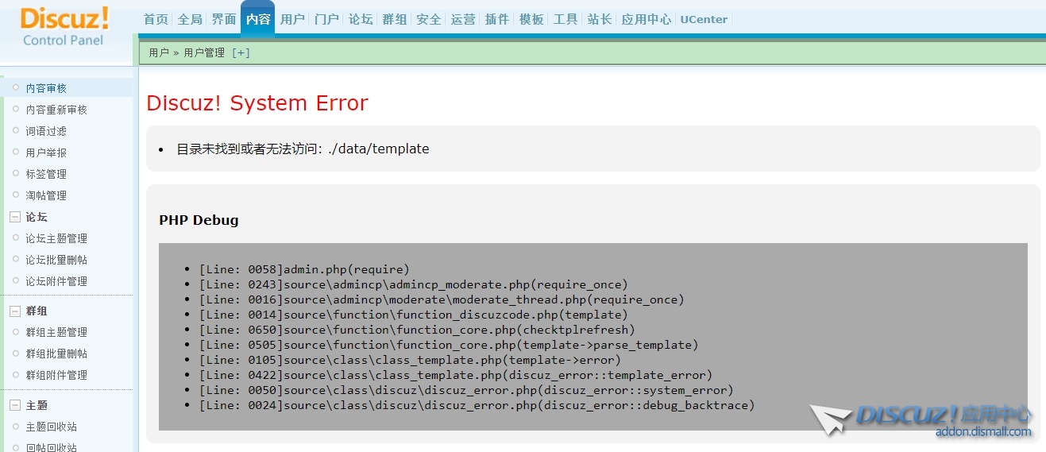Open 用户举报 in the sidebar
This screenshot has height=452, width=1046.
click(x=46, y=153)
